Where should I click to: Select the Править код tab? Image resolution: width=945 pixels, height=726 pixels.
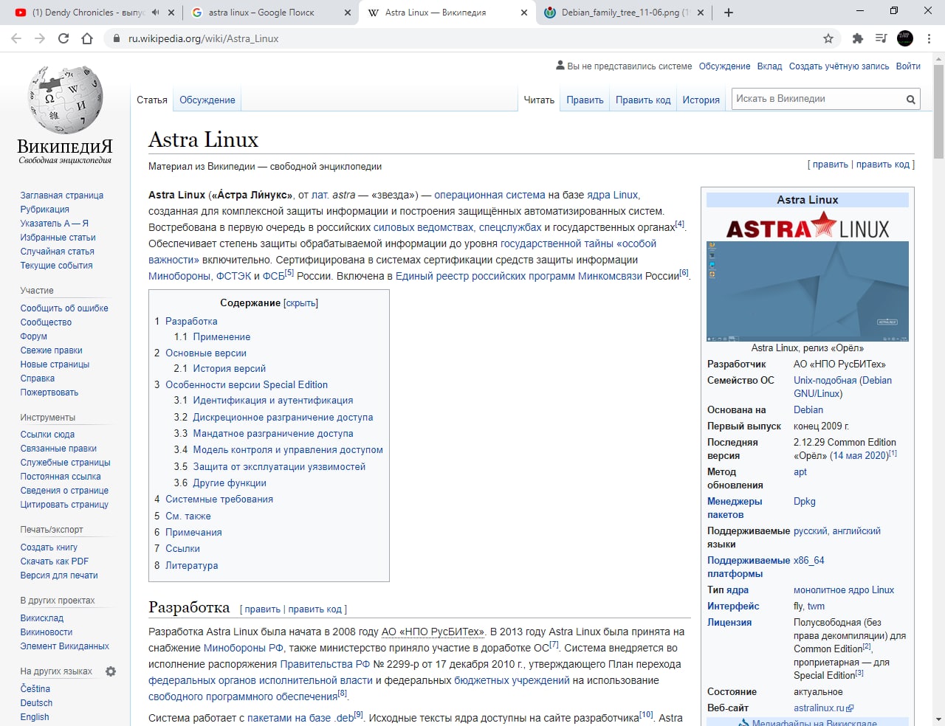(x=643, y=100)
